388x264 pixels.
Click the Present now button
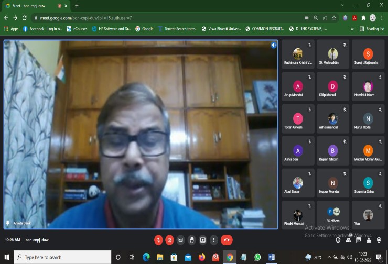click(x=203, y=240)
